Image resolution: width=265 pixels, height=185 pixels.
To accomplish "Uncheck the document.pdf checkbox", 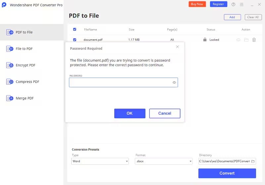I will [75, 40].
